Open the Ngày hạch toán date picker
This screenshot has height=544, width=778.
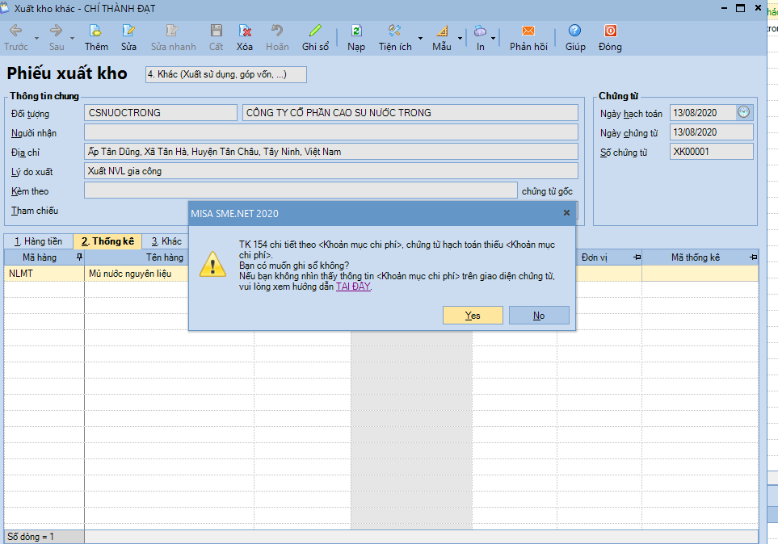click(x=744, y=112)
